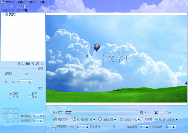Screen dimensions: 188x133
Task: Expand the photo capture time (照片拍照时间) dropdown
Action: tap(84, 120)
